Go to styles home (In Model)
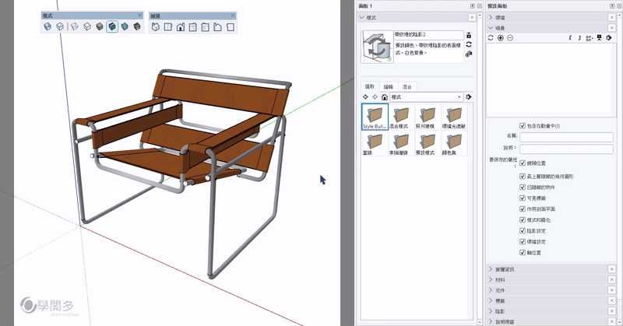The height and width of the screenshot is (326, 623). pyautogui.click(x=384, y=97)
